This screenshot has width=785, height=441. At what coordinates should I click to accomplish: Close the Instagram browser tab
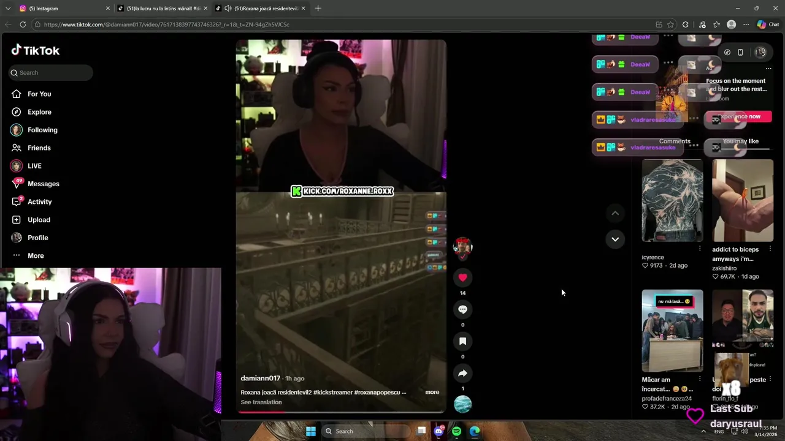click(x=108, y=9)
